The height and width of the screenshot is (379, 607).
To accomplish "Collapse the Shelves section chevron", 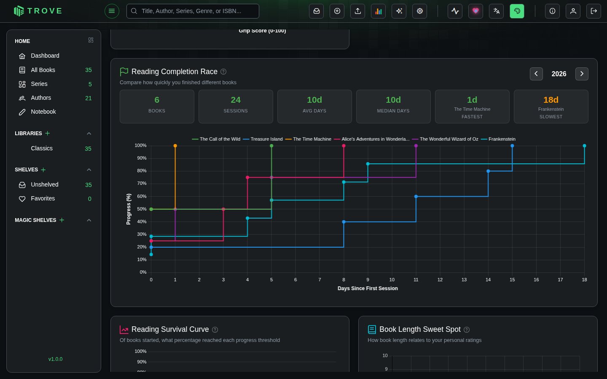I will click(x=89, y=170).
